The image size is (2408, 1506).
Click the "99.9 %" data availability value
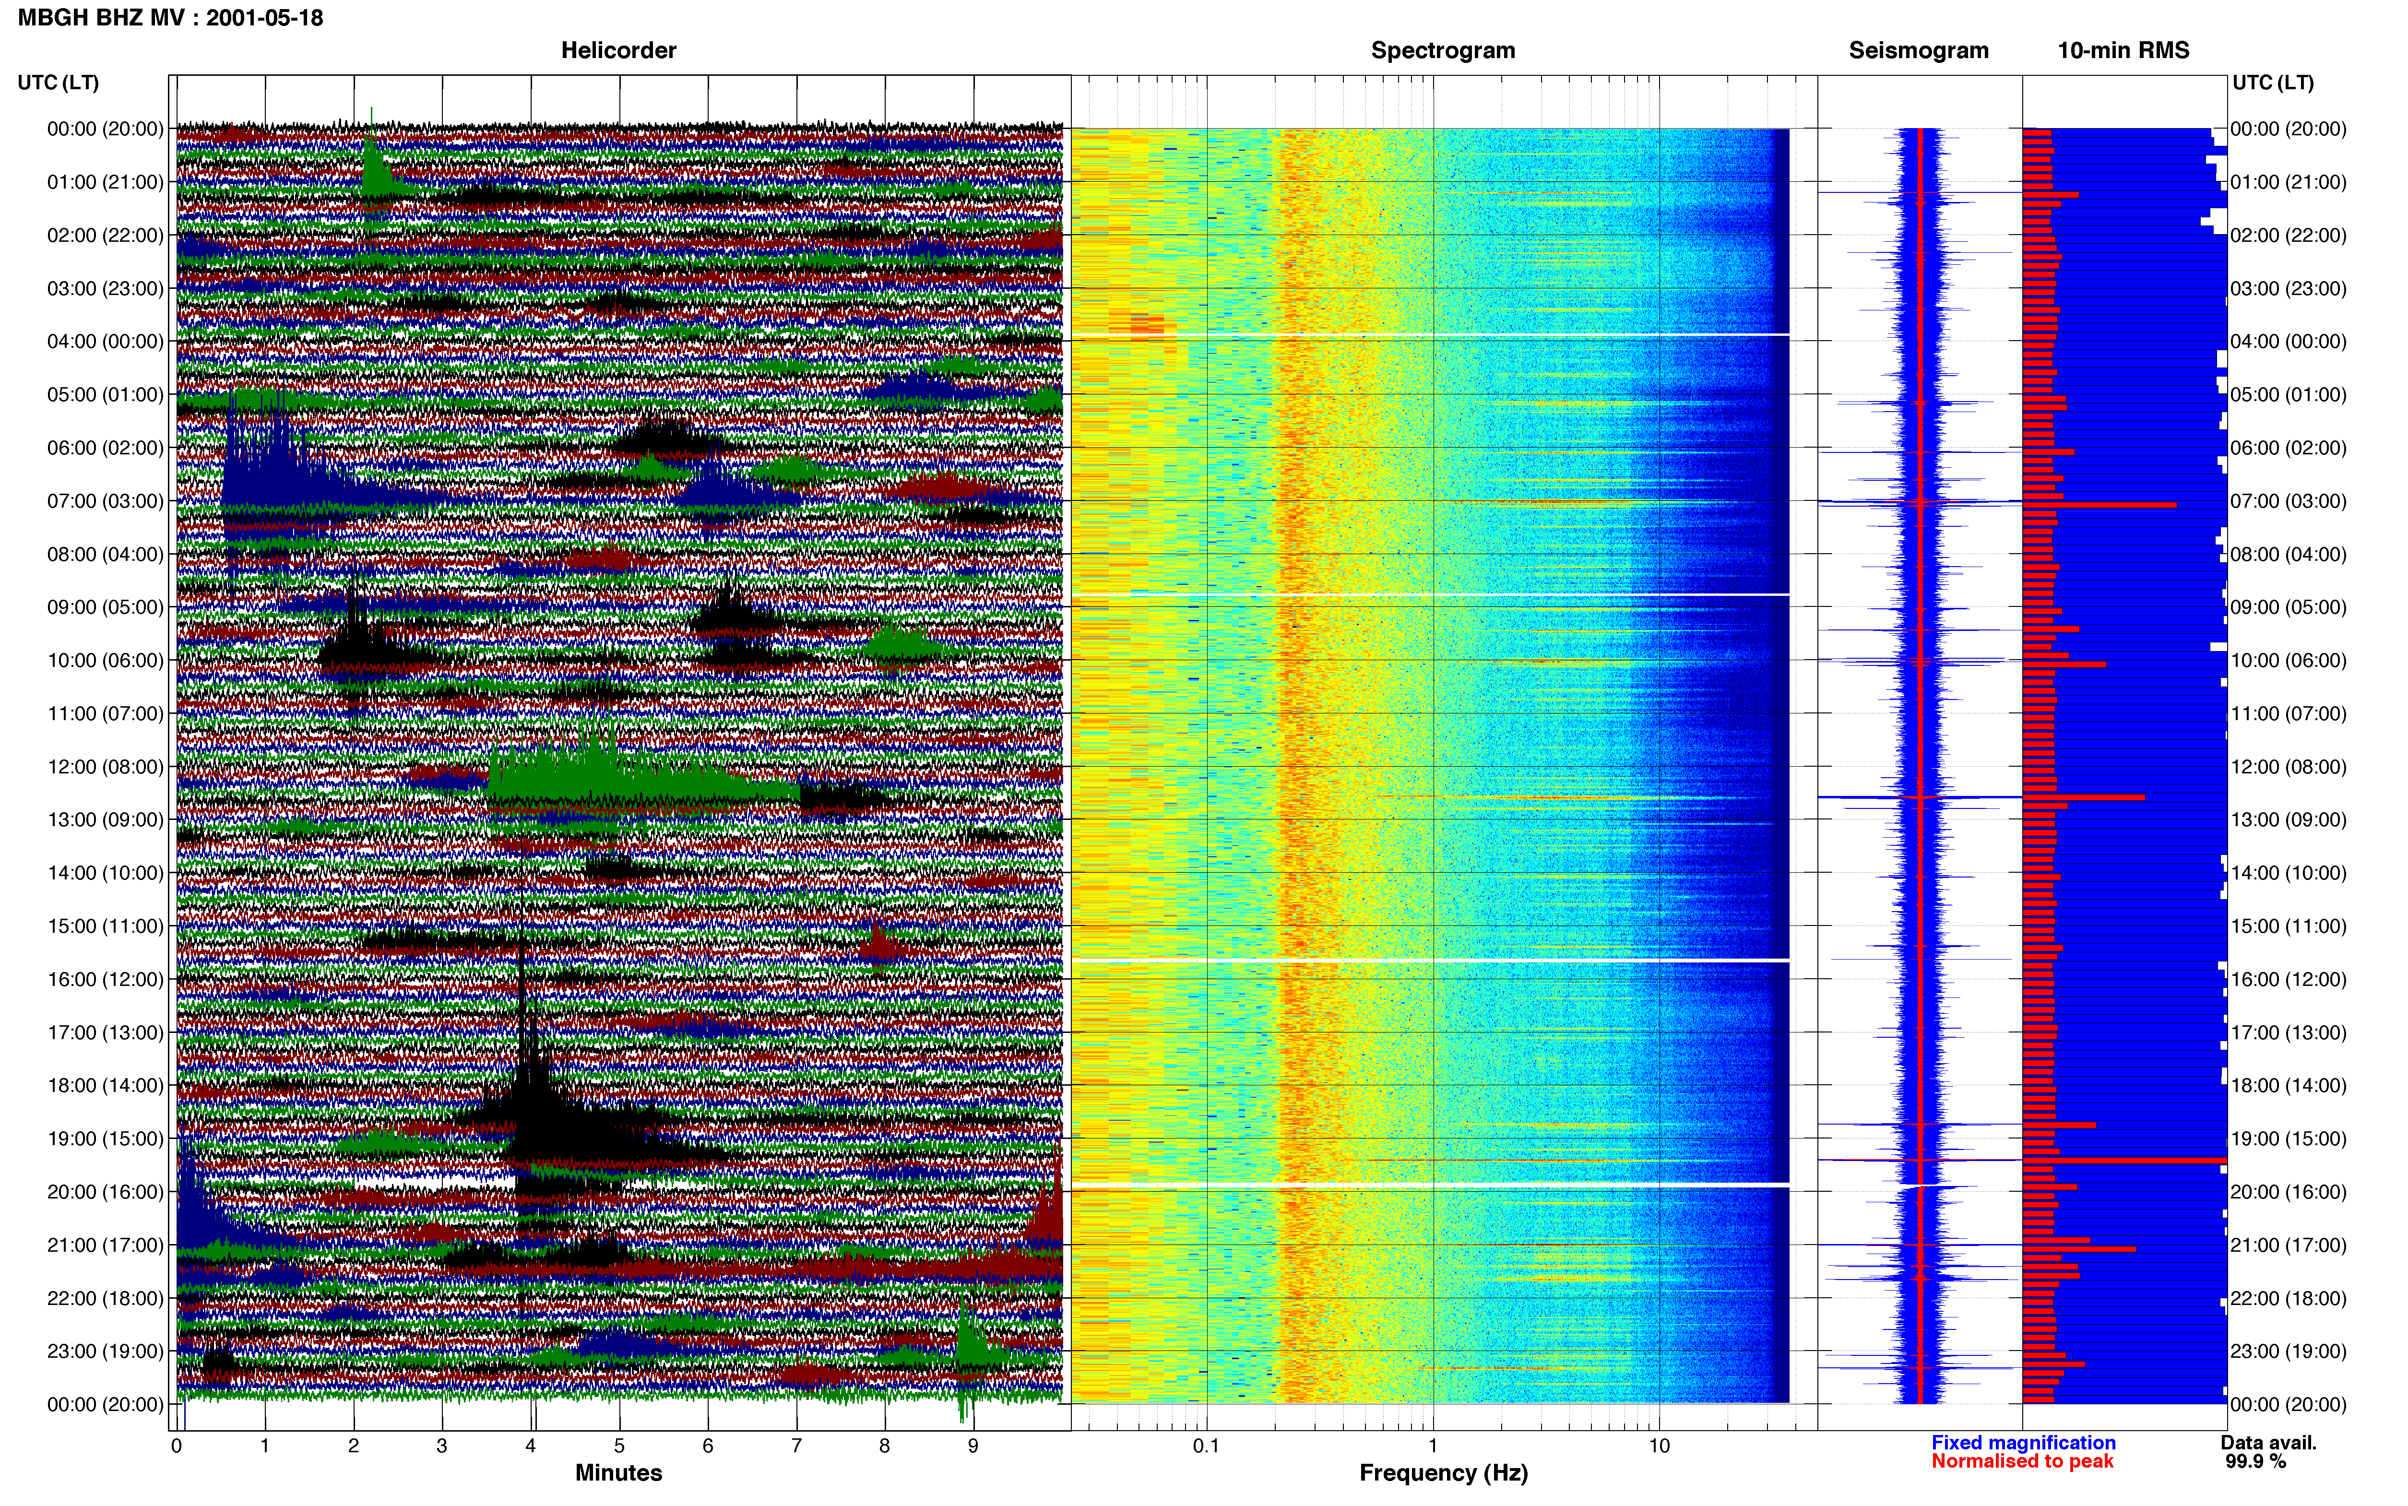(x=2255, y=1461)
